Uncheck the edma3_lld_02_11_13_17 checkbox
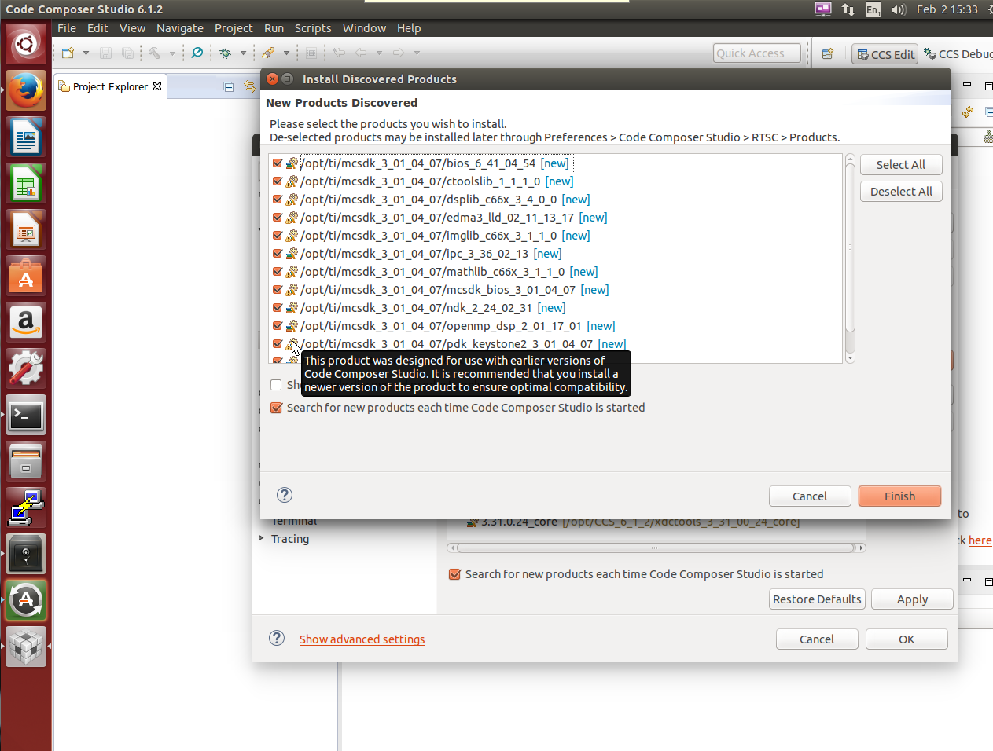993x751 pixels. [278, 218]
